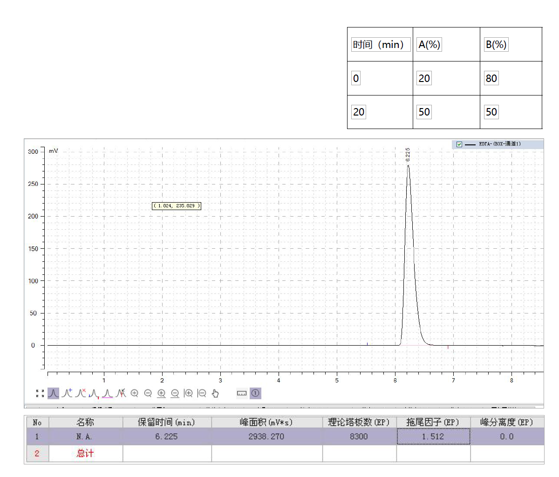Click the vertical zoom in magnifier icon
This screenshot has height=477, width=559.
(x=189, y=394)
